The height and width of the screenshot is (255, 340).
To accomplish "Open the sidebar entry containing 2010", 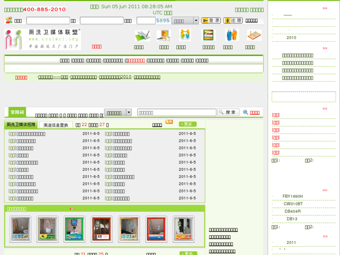I will click(291, 37).
